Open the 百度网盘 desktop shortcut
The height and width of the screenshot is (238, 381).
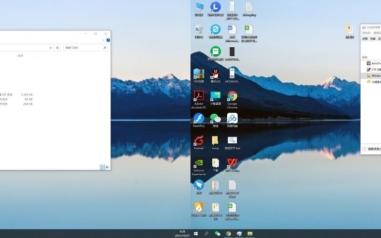click(x=232, y=120)
